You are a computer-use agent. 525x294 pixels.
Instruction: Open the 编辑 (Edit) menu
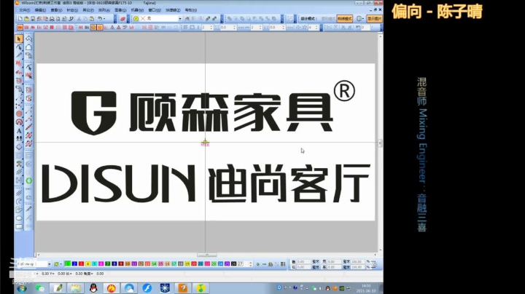(x=41, y=10)
